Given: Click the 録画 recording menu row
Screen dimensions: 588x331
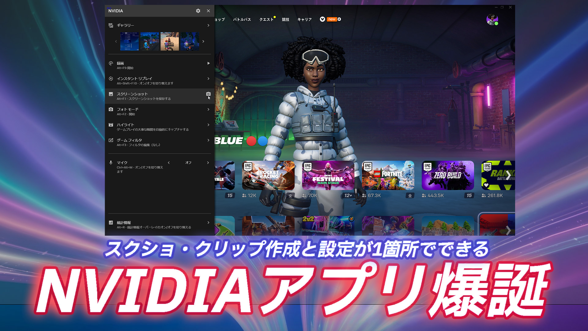Looking at the screenshot, I should [160, 65].
